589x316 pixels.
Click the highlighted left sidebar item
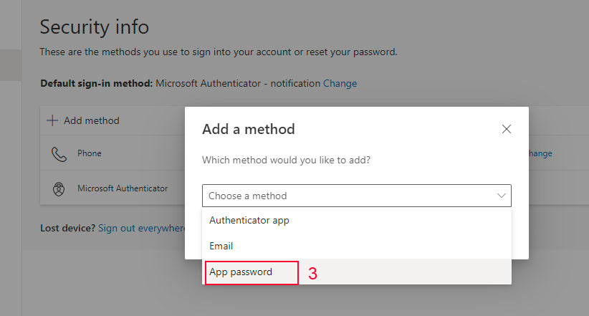pos(11,64)
